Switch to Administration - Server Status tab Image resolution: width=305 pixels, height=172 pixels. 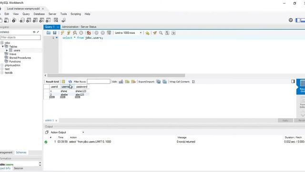pos(79,27)
